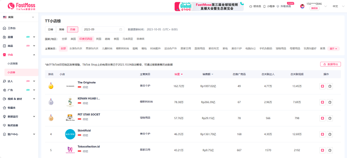Expand the 商品 sidebar section chevron

(34, 46)
